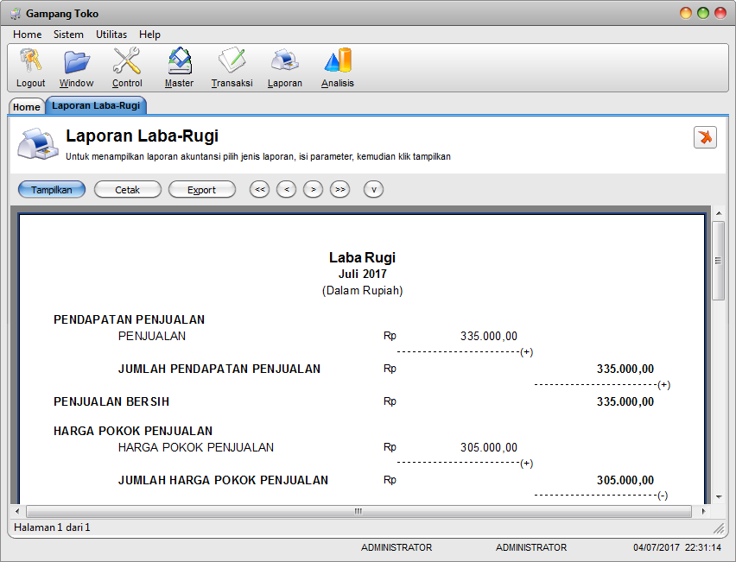Click the horizontal scrollbar left arrow
The image size is (736, 562).
[x=17, y=511]
